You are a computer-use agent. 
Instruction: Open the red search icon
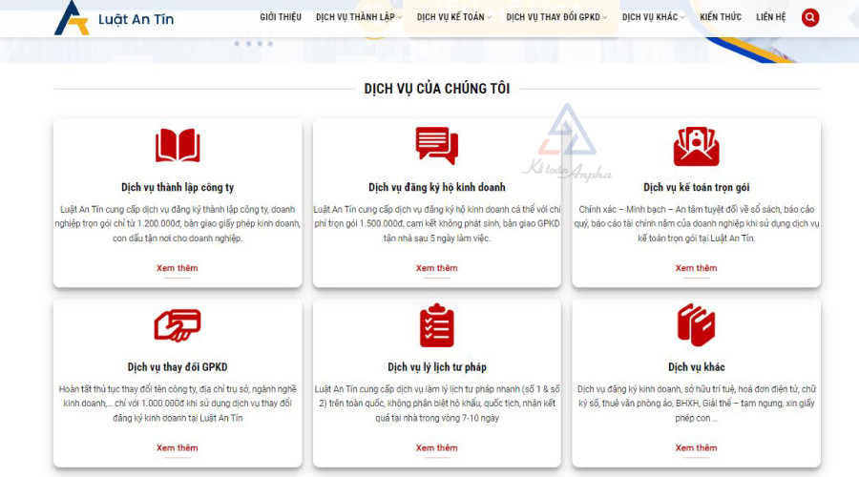click(810, 17)
